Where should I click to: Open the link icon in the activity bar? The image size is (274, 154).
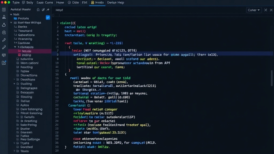coord(4,48)
